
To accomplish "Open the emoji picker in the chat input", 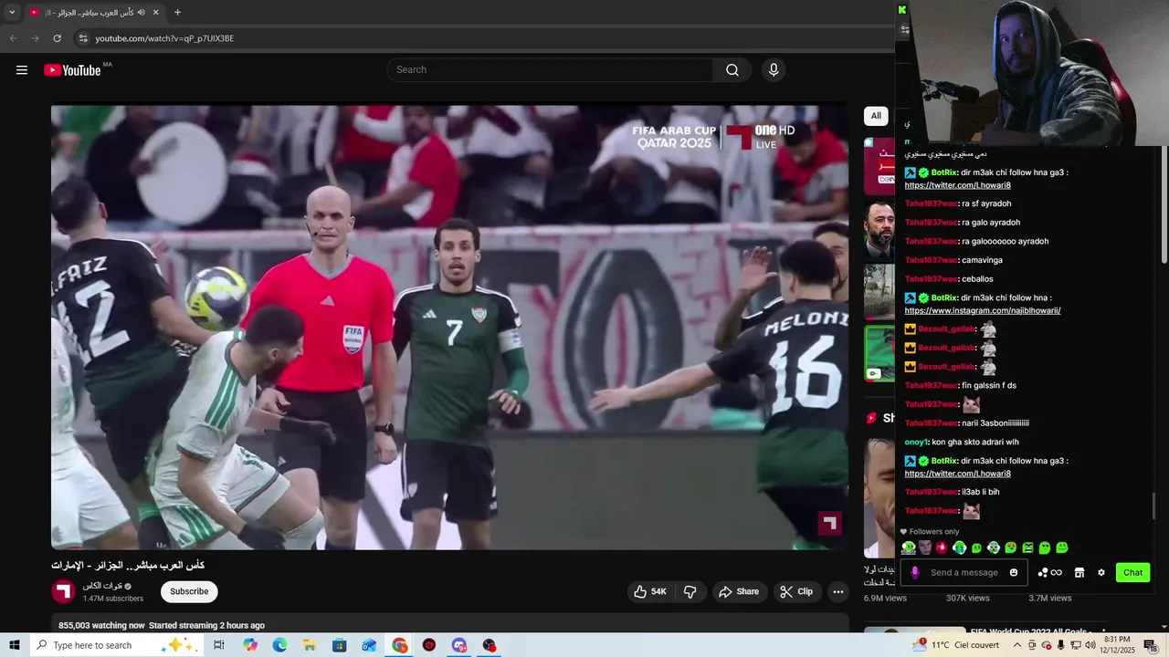I will point(1013,572).
